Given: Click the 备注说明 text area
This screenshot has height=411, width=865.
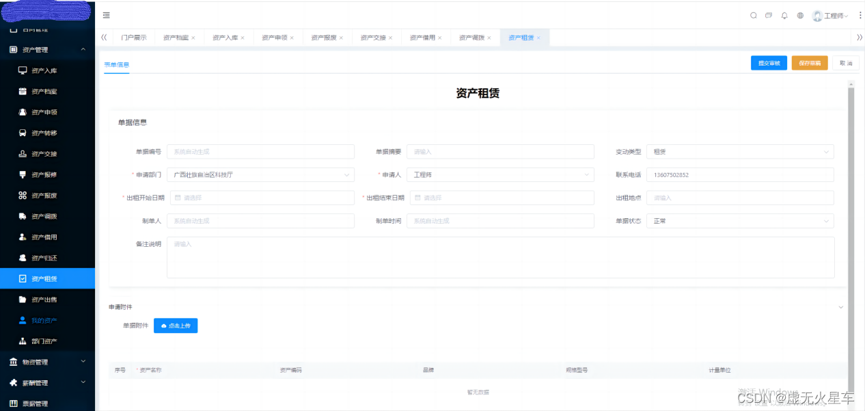Looking at the screenshot, I should pos(501,257).
